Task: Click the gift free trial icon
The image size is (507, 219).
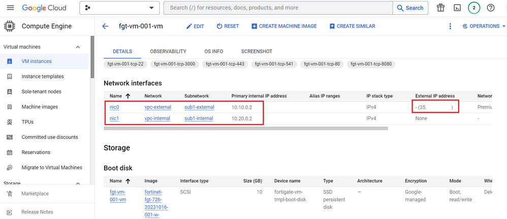Action: [x=440, y=8]
